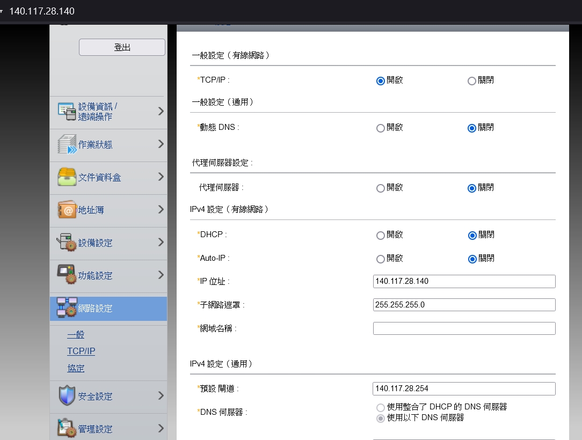Select 使用以下 DNS 伺服器 option

click(x=380, y=419)
